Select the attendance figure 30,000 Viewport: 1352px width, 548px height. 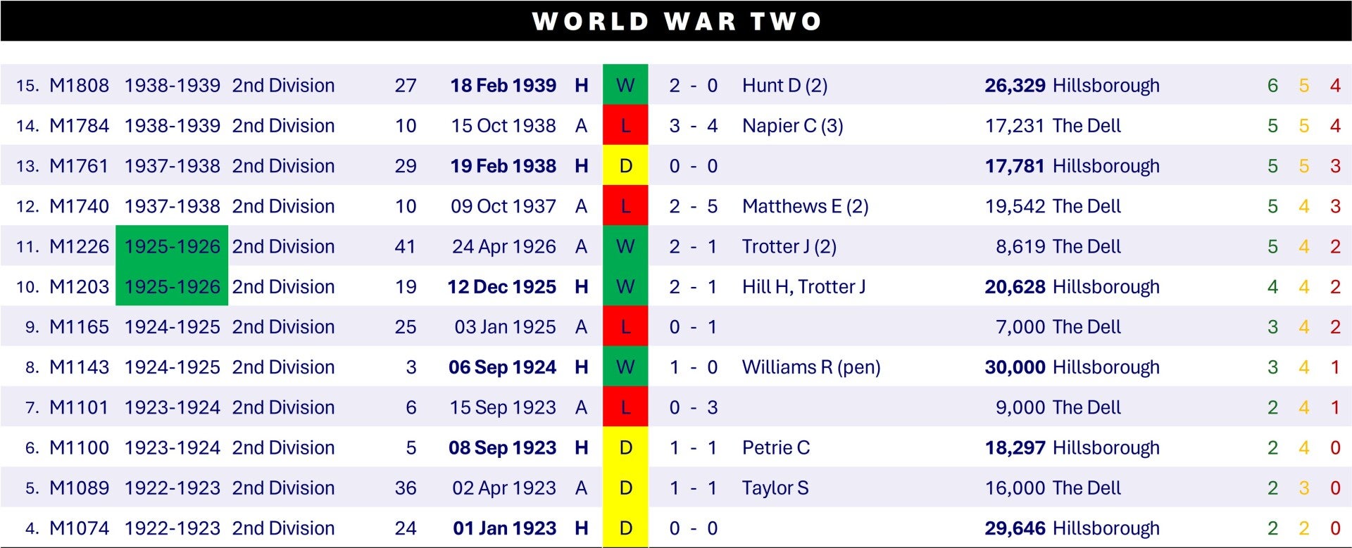click(x=1015, y=367)
